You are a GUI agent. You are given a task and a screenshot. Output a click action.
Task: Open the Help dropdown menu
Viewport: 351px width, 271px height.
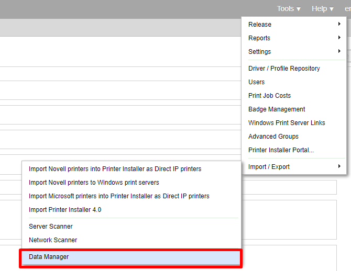[322, 8]
